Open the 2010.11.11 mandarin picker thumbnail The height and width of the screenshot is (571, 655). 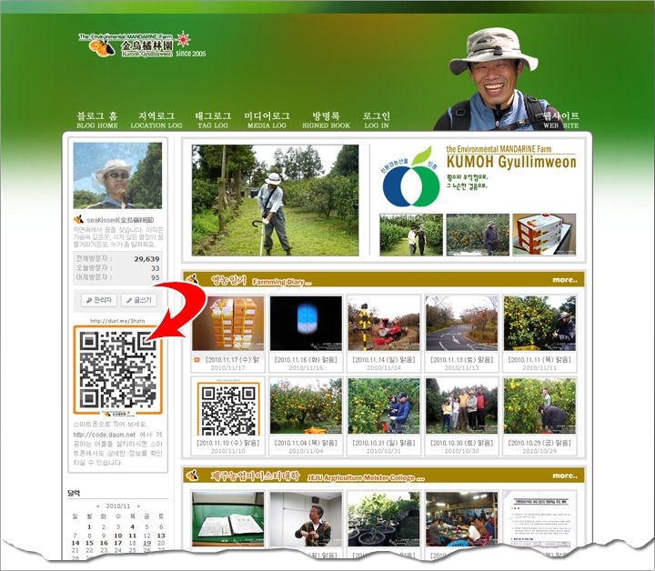[539, 324]
